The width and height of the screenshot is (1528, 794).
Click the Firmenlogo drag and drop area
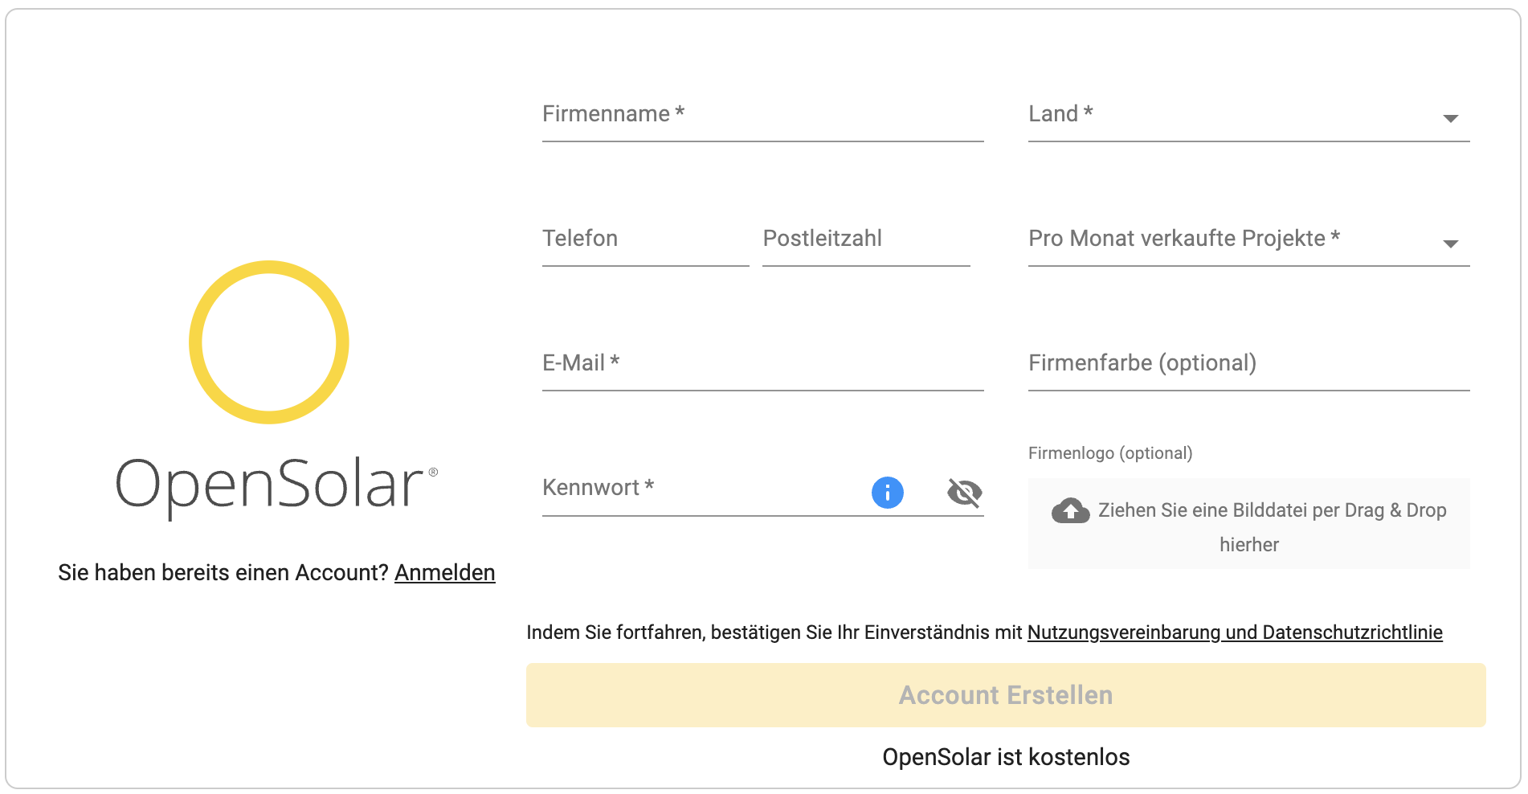pyautogui.click(x=1248, y=524)
